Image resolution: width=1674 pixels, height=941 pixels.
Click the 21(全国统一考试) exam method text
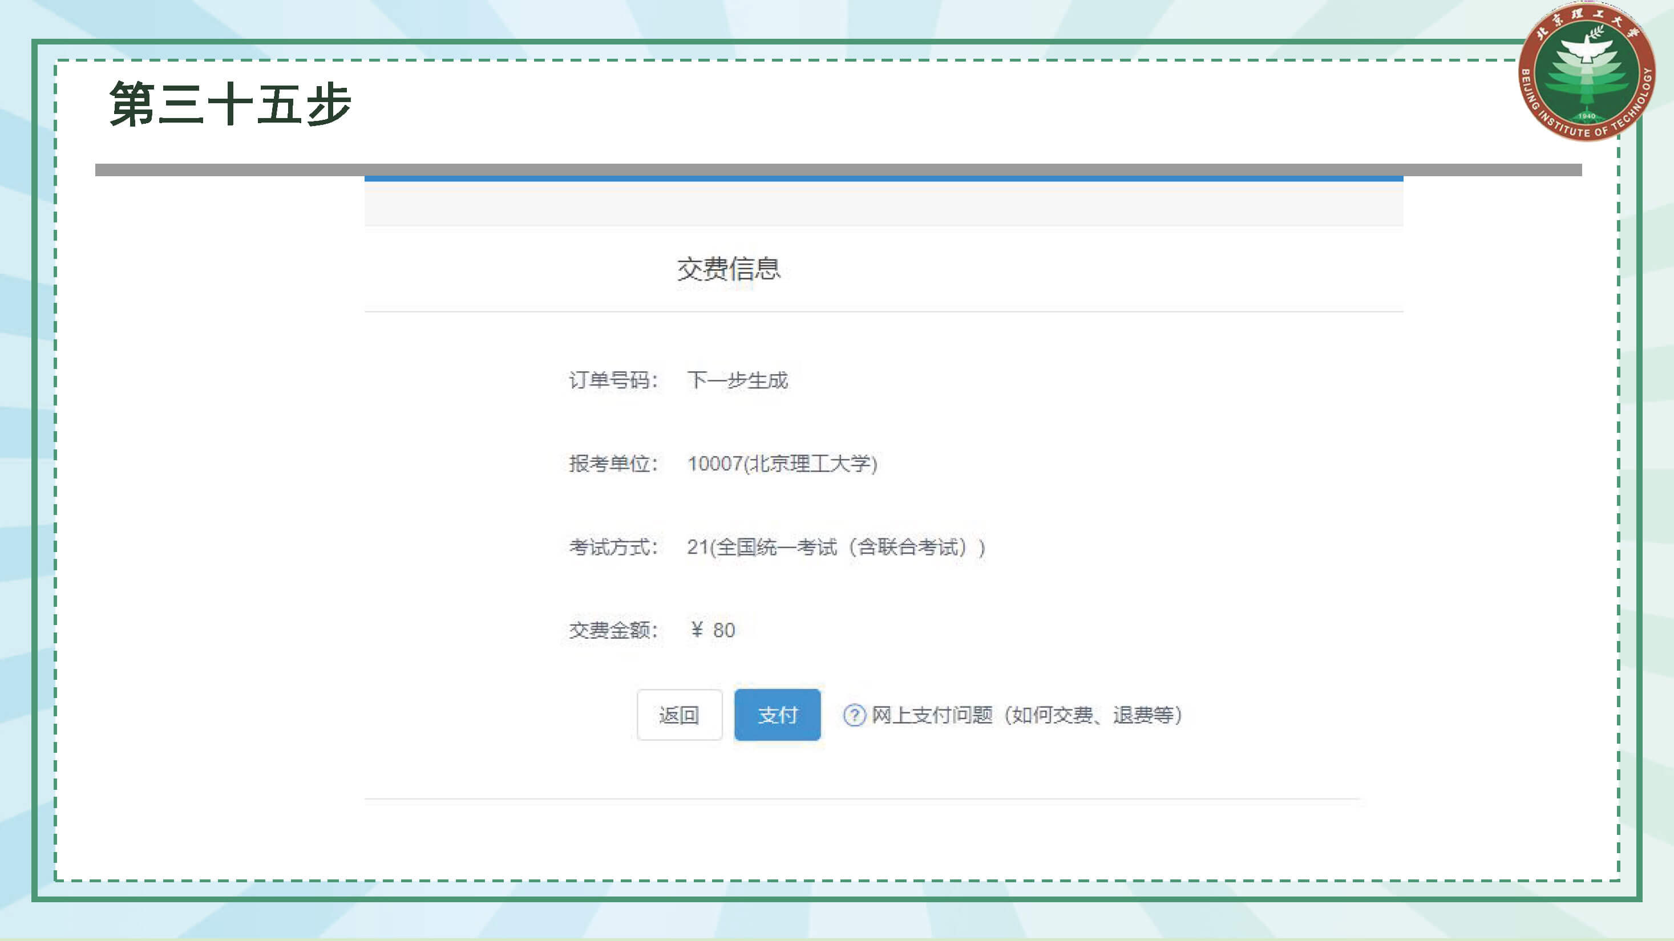click(x=836, y=547)
